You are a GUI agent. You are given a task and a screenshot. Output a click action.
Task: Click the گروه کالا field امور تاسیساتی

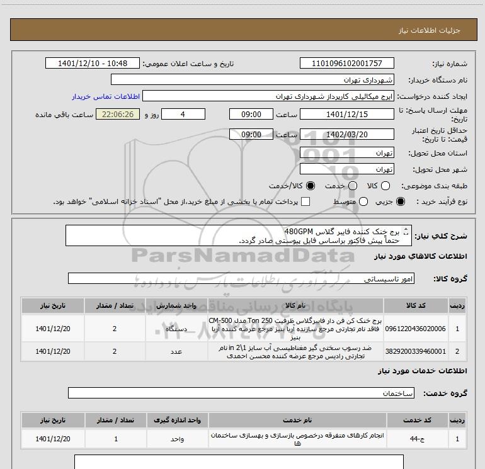[241, 278]
